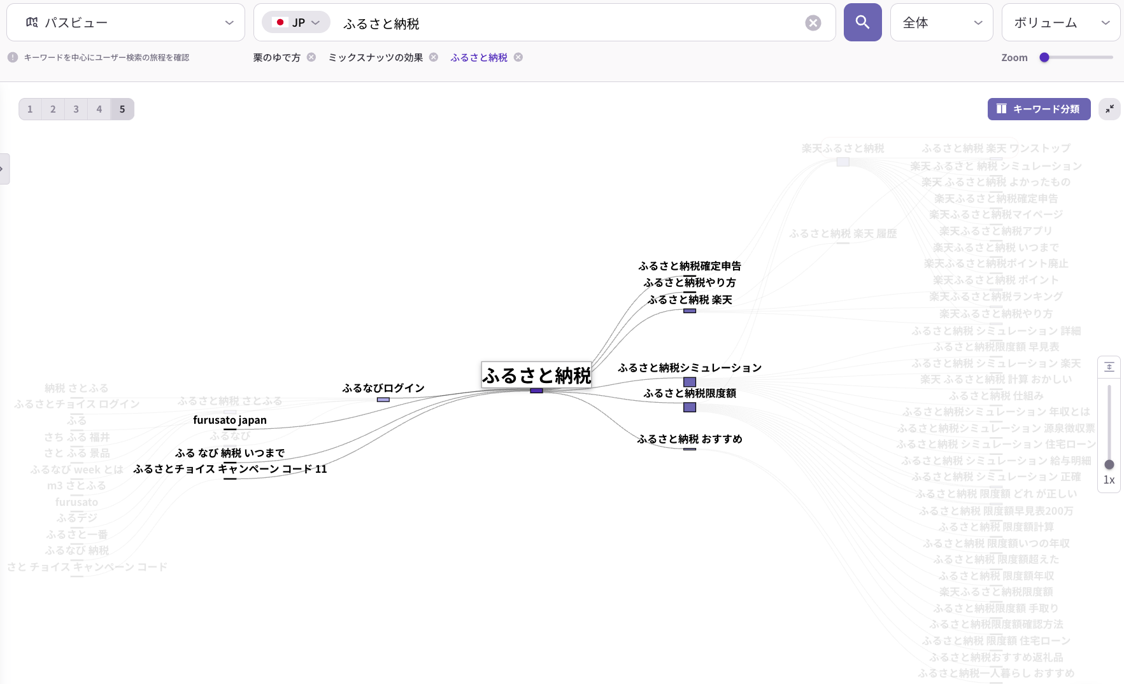1124x684 pixels.
Task: Remove the 栗のゆで方 history keyword
Action: [x=311, y=57]
